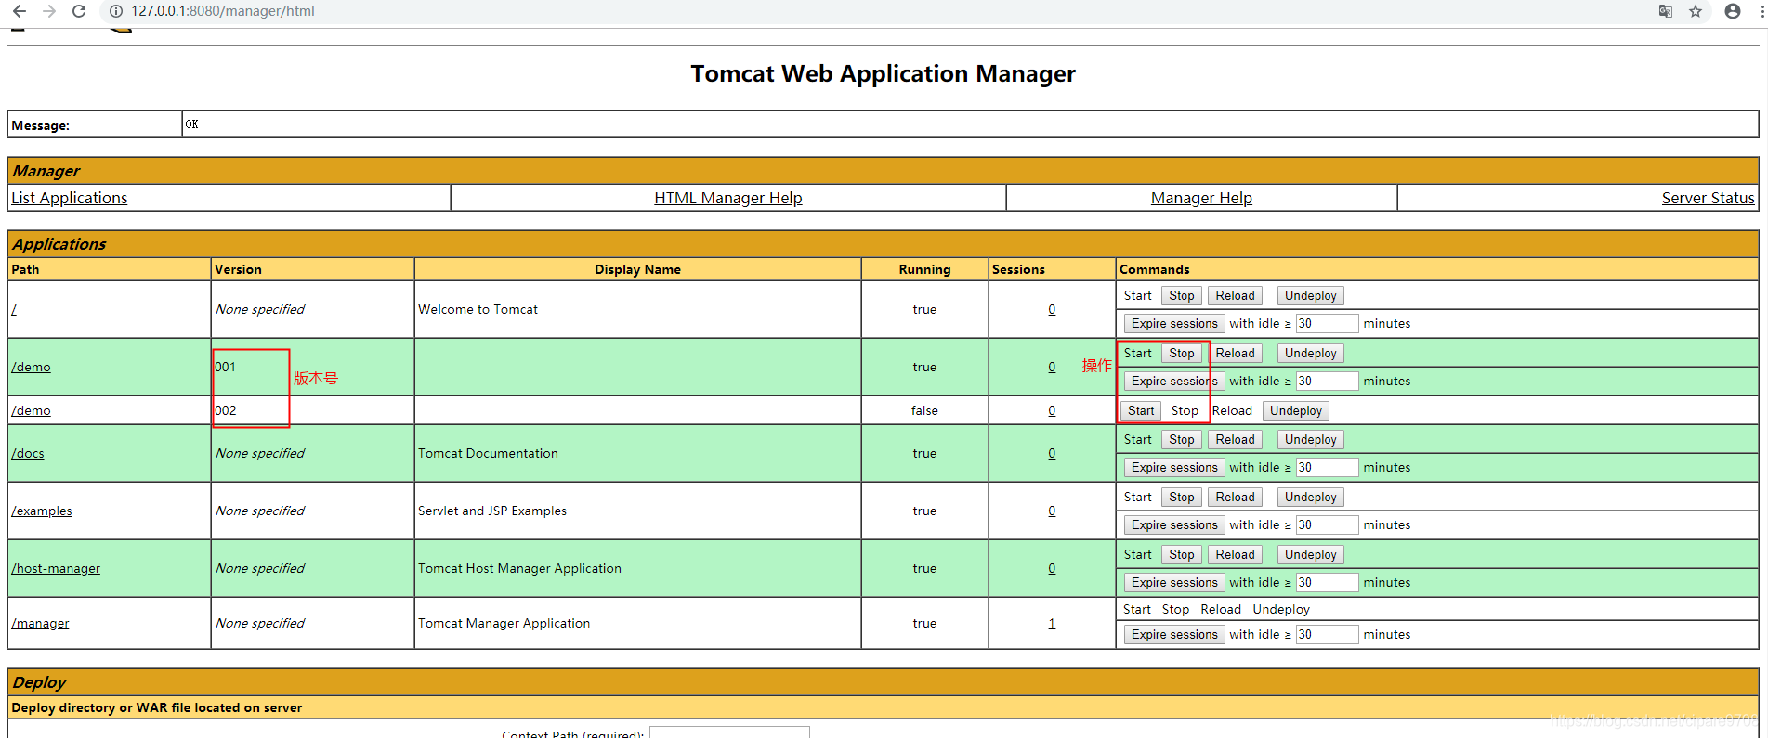
Task: Expire sessions for Welcome to Tomcat app
Action: point(1174,323)
